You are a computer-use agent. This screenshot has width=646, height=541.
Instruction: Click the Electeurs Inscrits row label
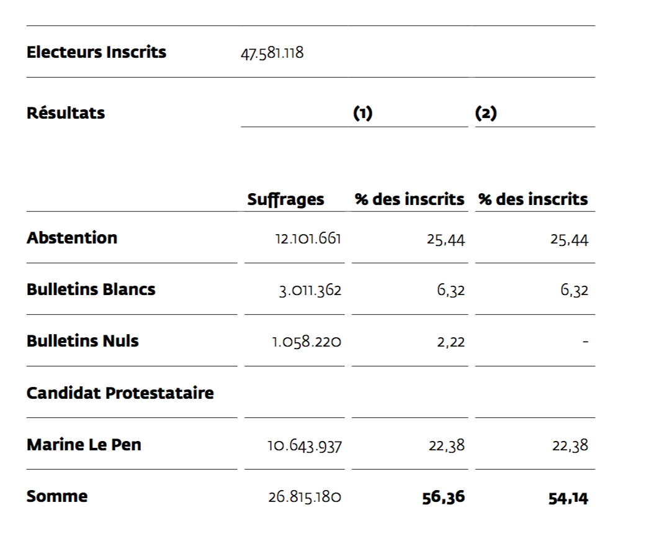coord(96,52)
